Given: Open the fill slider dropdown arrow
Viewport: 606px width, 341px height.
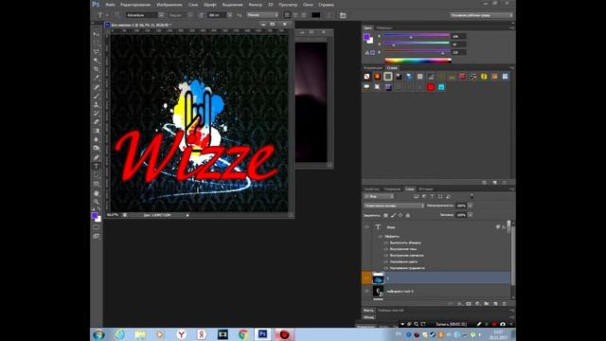Looking at the screenshot, I should (470, 215).
